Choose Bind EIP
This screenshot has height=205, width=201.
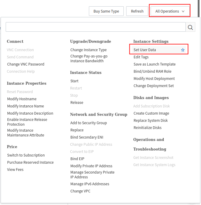coord(77,159)
